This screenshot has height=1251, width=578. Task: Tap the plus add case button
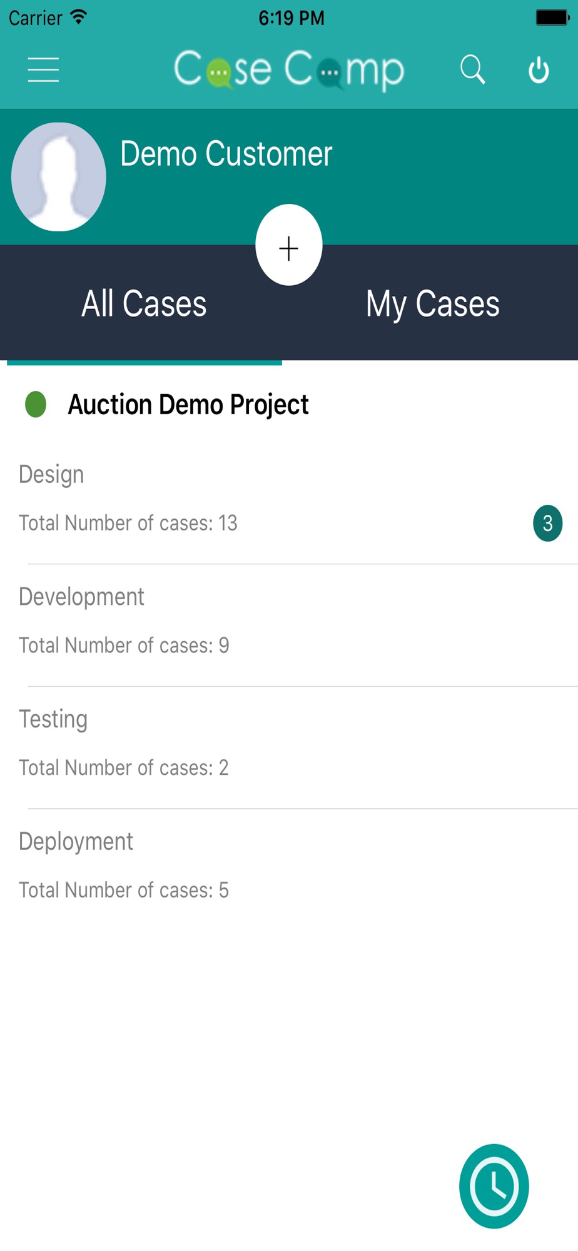pos(289,245)
